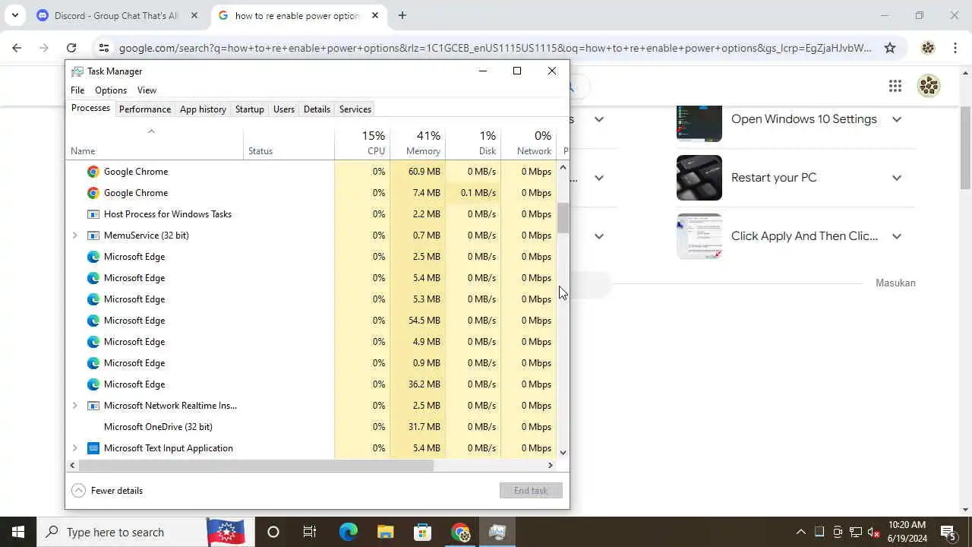Screen dimensions: 972x547
Task: Click the Edge icon on the 36.2 MB row
Action: pos(93,384)
